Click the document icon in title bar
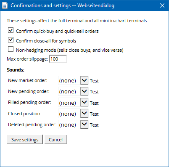The height and width of the screenshot is (167, 169). click(5, 5)
